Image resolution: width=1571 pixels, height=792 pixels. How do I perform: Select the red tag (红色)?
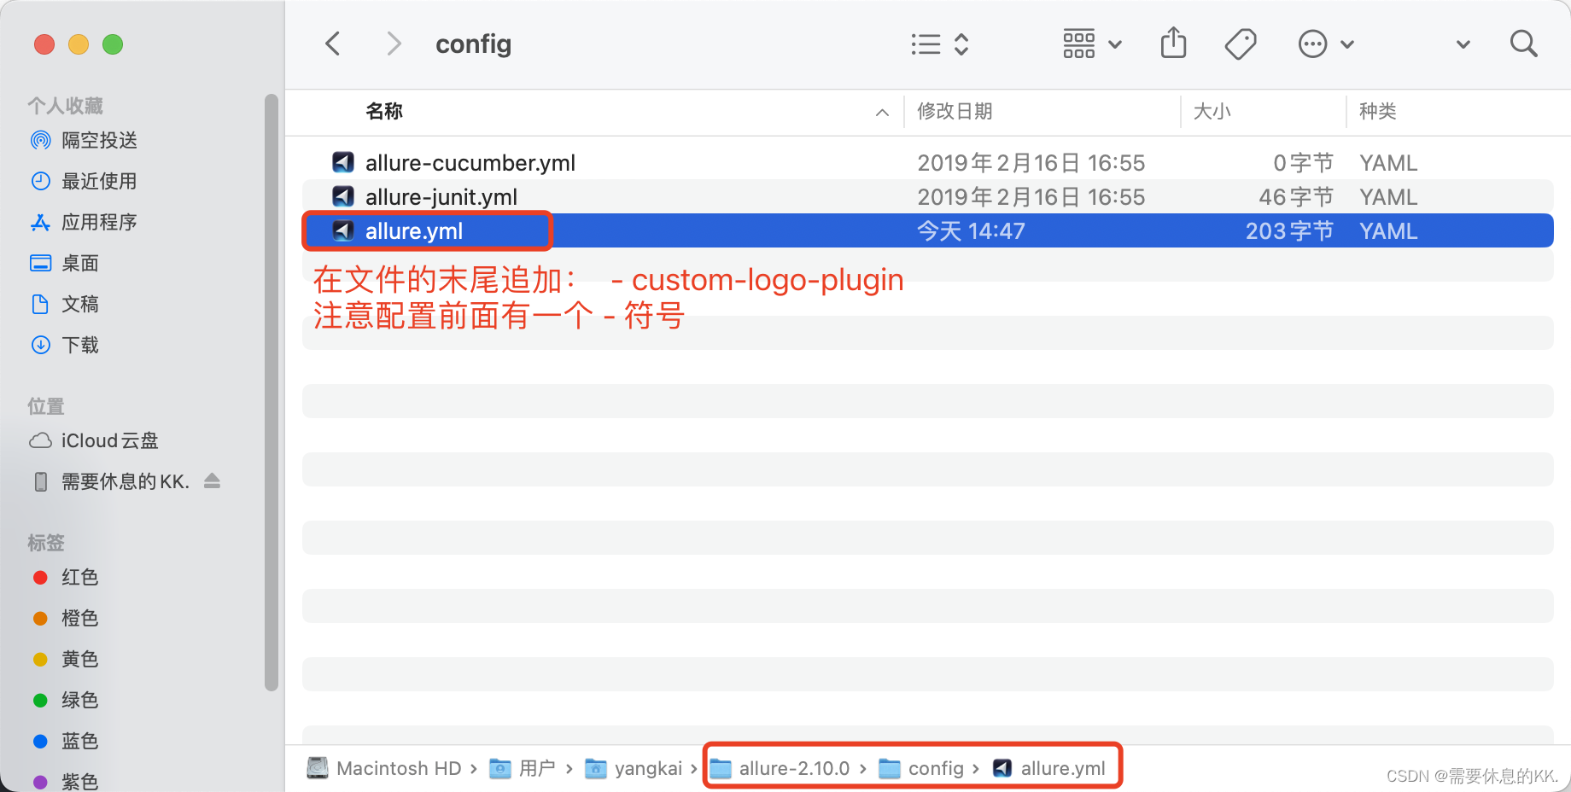[x=65, y=577]
